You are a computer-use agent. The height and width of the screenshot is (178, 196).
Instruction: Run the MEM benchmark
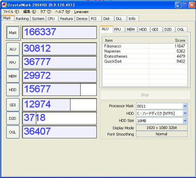pyautogui.click(x=13, y=76)
